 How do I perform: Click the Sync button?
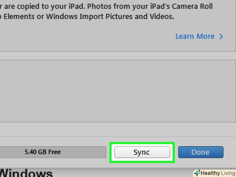click(142, 152)
